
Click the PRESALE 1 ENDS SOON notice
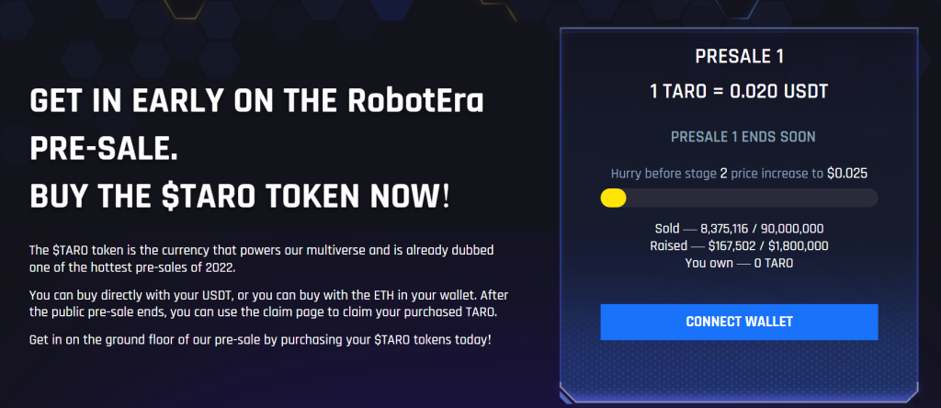(743, 137)
